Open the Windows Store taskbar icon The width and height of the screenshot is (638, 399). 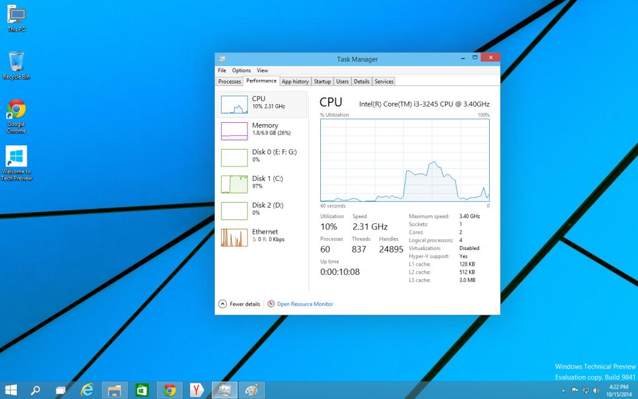pyautogui.click(x=142, y=390)
